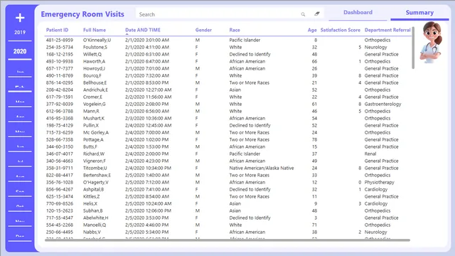The width and height of the screenshot is (455, 256).
Task: Select Patient ID 625-15-3474
Action: 60,196
